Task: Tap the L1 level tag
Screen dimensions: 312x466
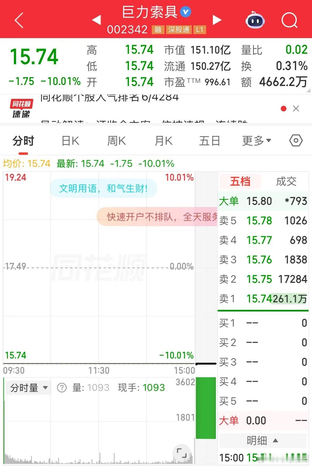Action: pos(200,29)
